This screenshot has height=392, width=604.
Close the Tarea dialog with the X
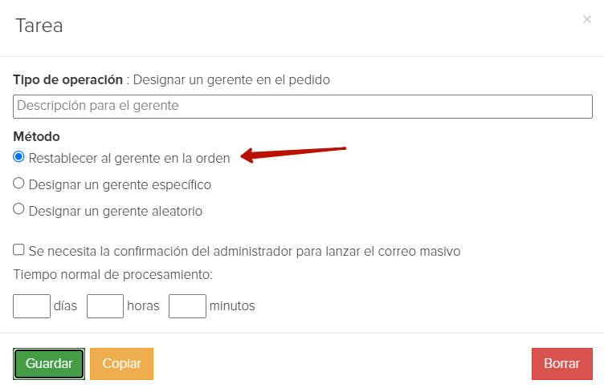(x=586, y=19)
